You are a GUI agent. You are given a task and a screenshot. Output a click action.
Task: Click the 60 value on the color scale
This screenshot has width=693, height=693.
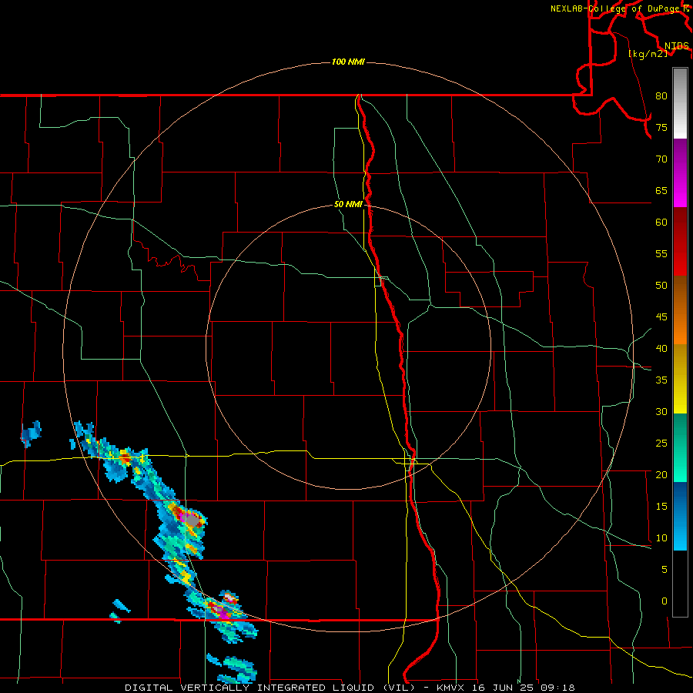pyautogui.click(x=661, y=223)
